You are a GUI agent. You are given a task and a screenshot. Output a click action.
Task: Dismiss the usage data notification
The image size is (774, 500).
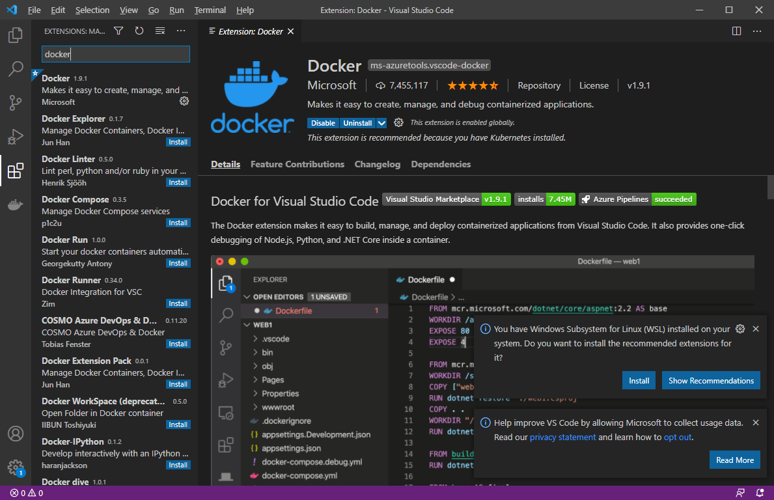[756, 423]
